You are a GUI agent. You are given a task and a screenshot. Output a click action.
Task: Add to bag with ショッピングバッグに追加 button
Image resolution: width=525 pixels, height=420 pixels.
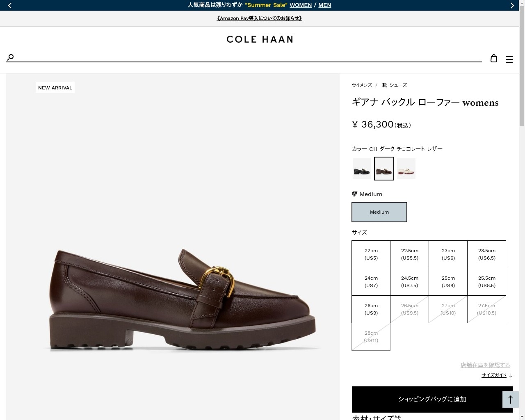(x=432, y=399)
